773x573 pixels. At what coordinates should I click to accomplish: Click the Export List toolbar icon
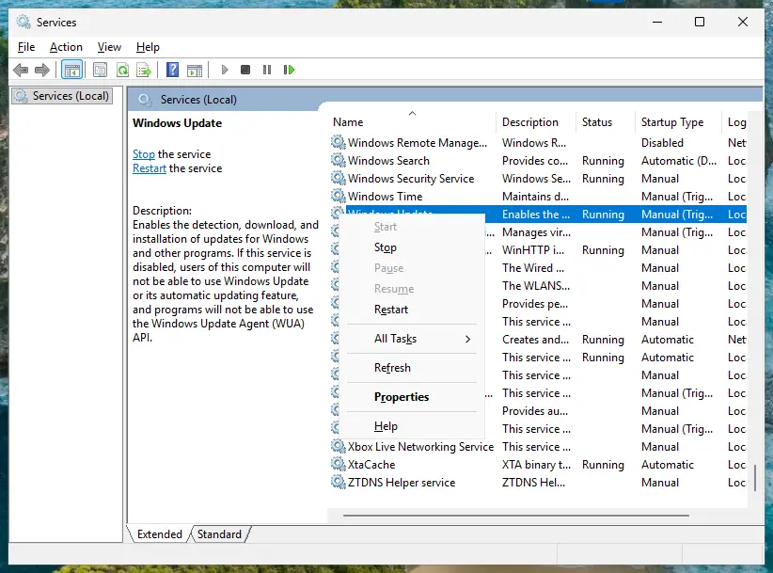pyautogui.click(x=144, y=70)
